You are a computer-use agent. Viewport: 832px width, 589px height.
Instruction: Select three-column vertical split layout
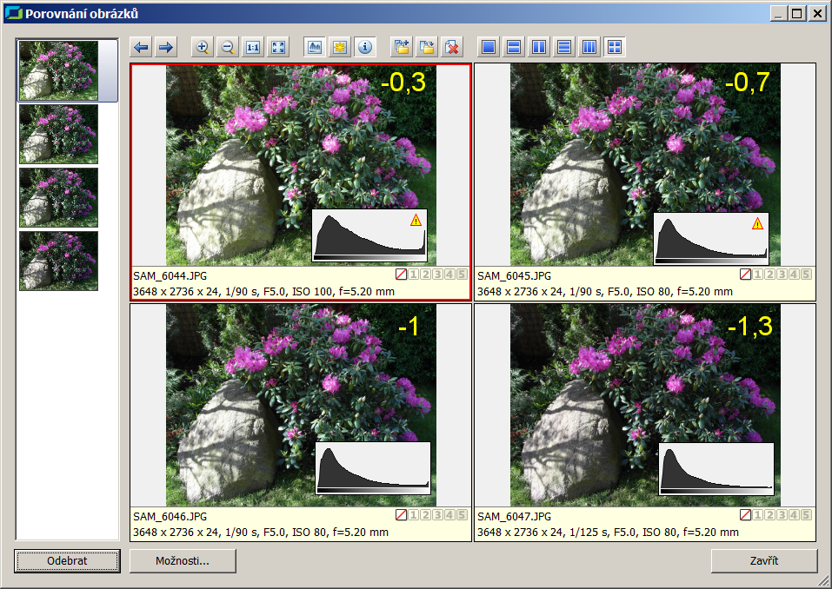pyautogui.click(x=589, y=47)
